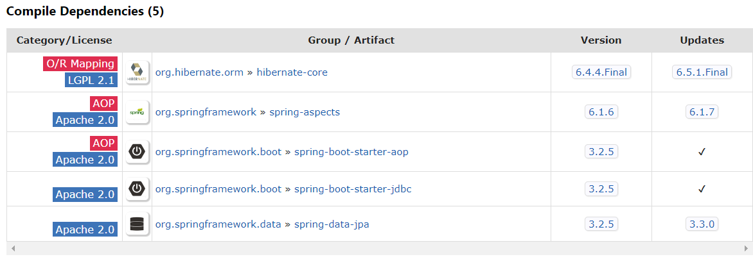
Task: Click the LGPL 2.1 license tag
Action: (x=91, y=80)
